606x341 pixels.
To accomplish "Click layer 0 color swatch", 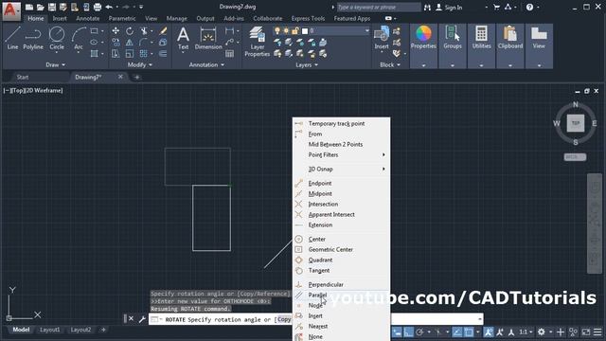I will tap(305, 31).
